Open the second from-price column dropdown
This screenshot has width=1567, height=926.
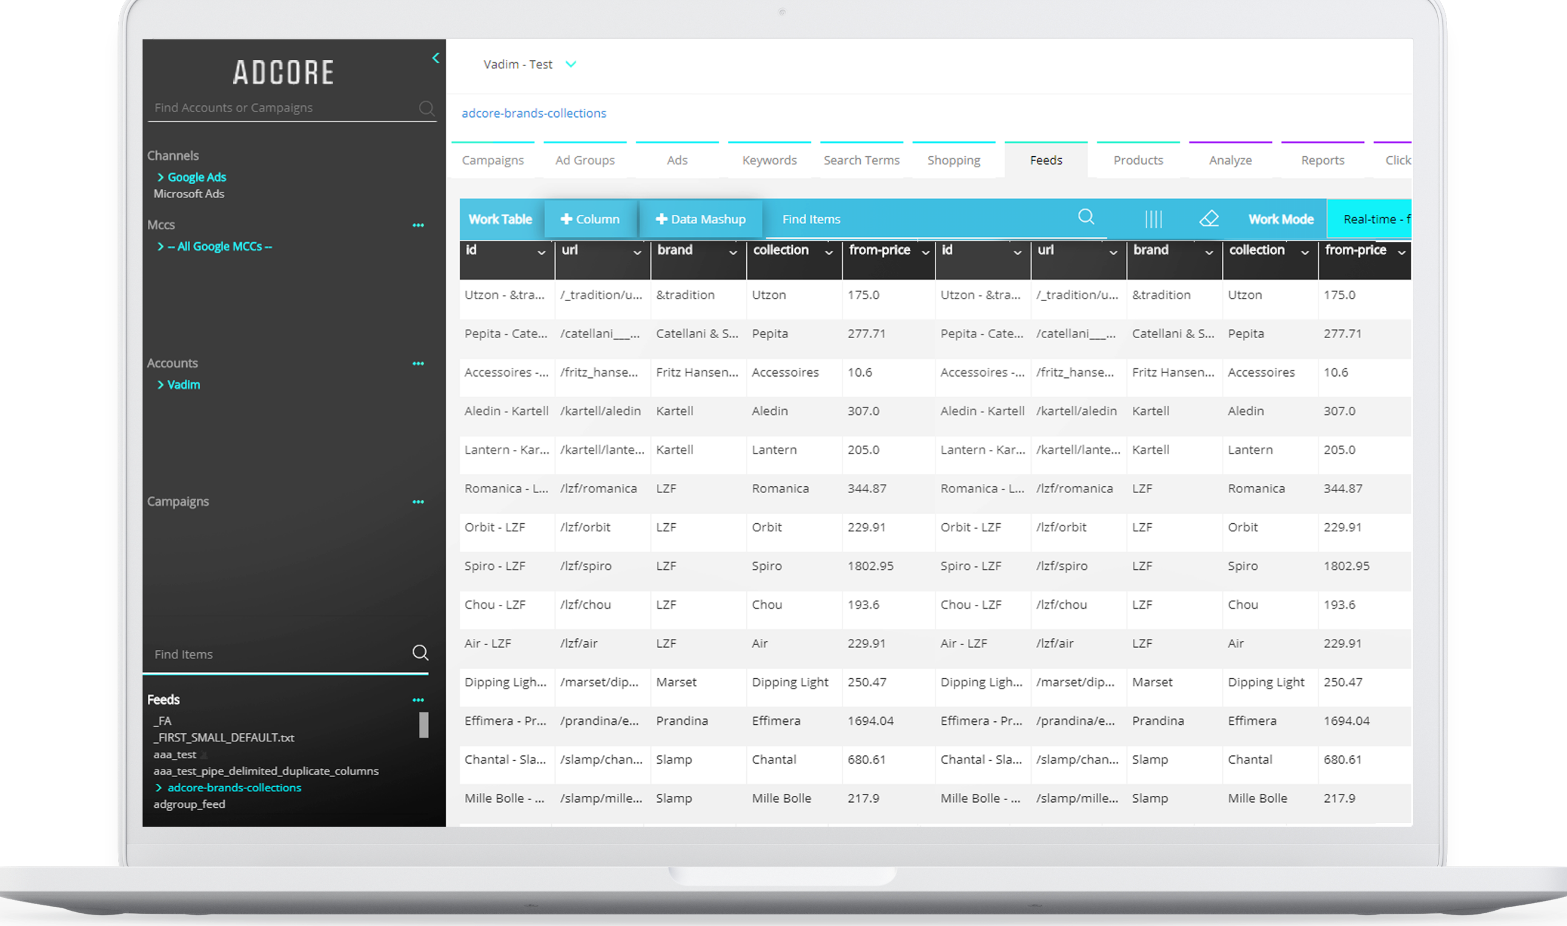pos(1402,253)
